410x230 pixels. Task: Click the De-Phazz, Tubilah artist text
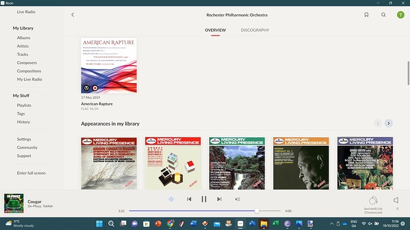pyautogui.click(x=40, y=206)
